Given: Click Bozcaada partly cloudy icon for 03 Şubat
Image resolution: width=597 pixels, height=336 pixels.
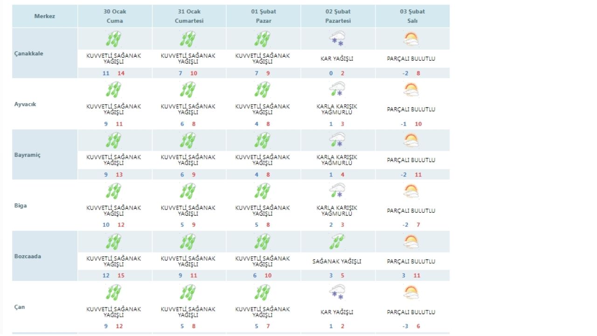Looking at the screenshot, I should [x=411, y=242].
